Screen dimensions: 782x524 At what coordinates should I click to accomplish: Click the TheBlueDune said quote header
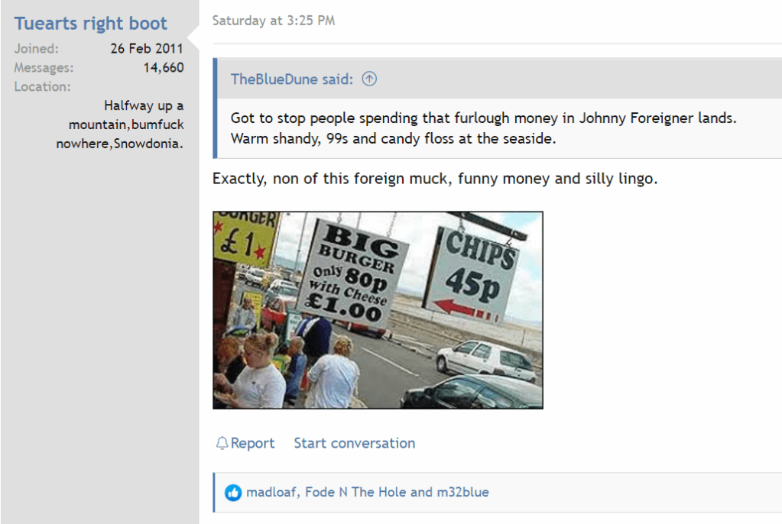[x=292, y=79]
